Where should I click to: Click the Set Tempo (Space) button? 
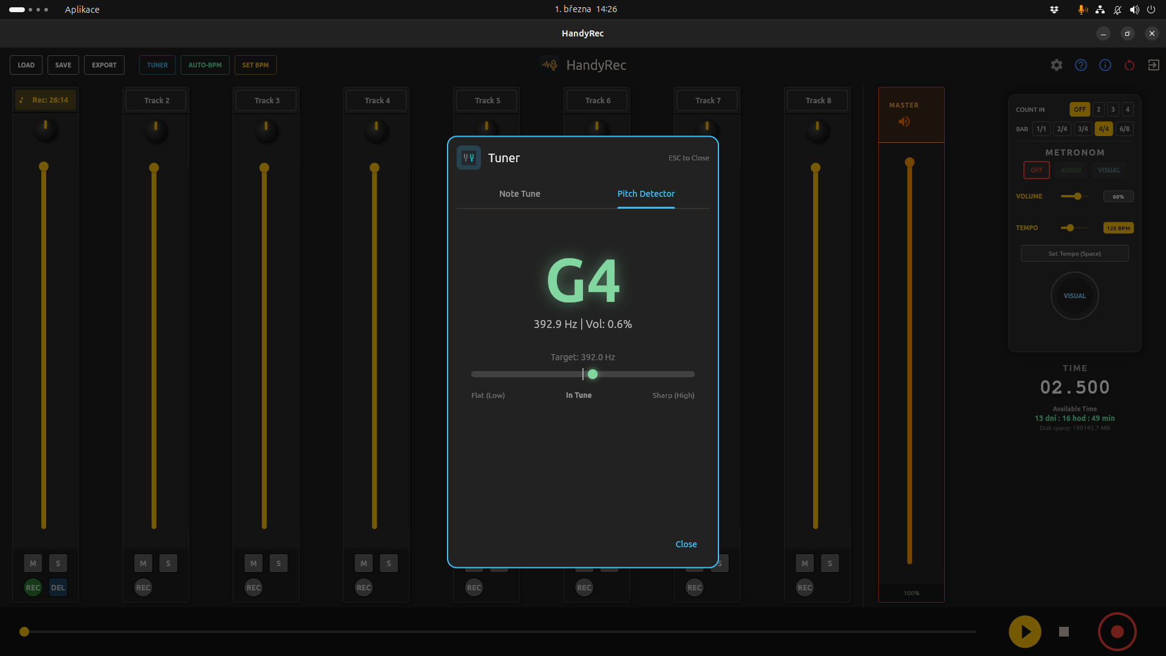click(1074, 253)
